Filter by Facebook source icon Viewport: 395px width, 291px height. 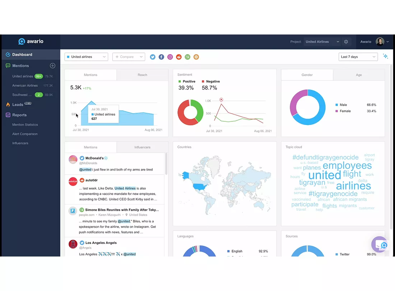[x=162, y=57]
